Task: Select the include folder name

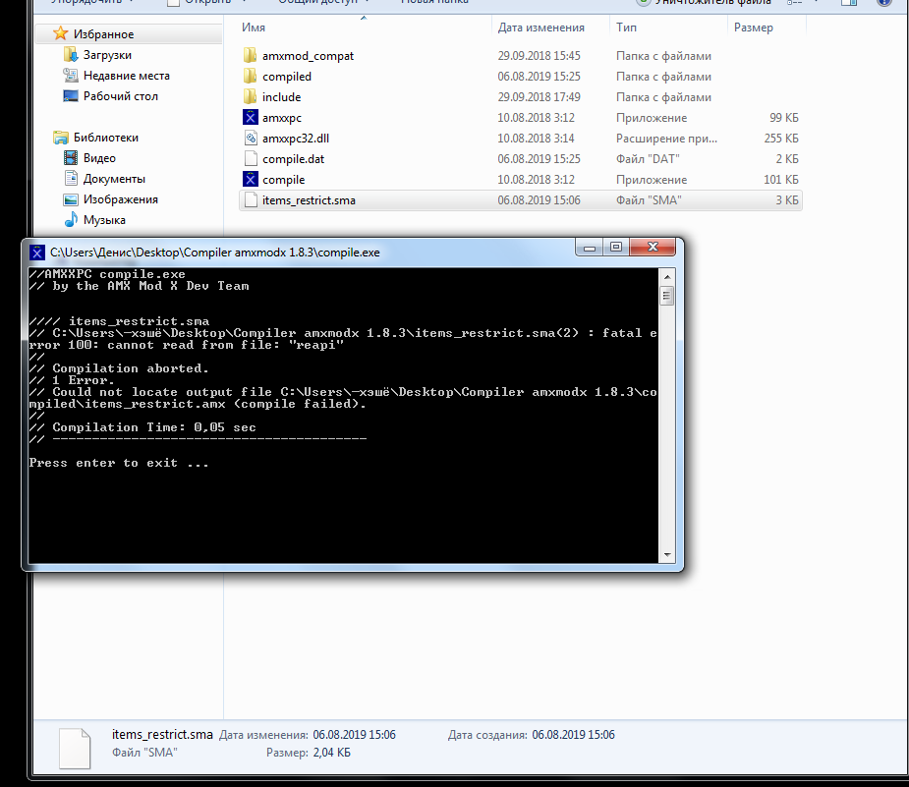Action: 282,97
